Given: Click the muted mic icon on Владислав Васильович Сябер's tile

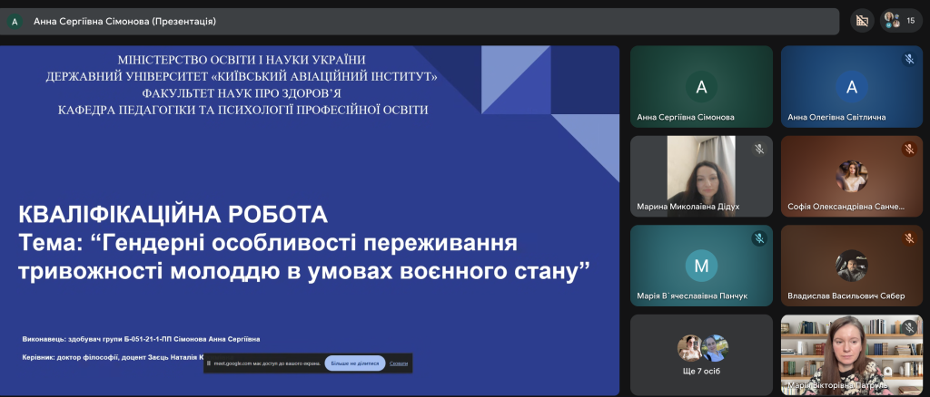Looking at the screenshot, I should click(x=908, y=238).
